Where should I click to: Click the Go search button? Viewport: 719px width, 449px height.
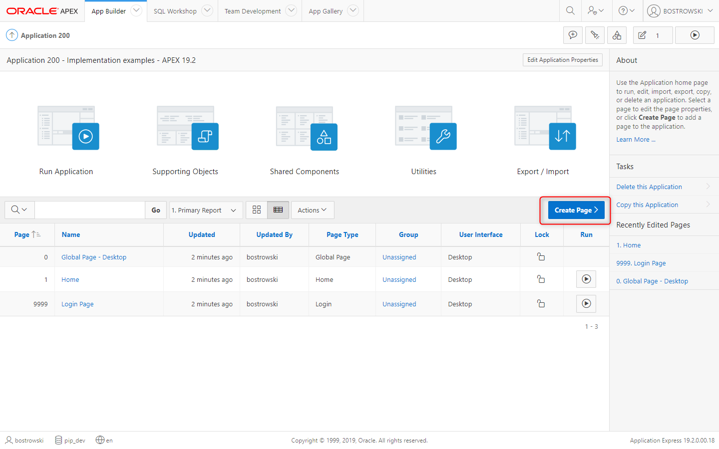156,210
